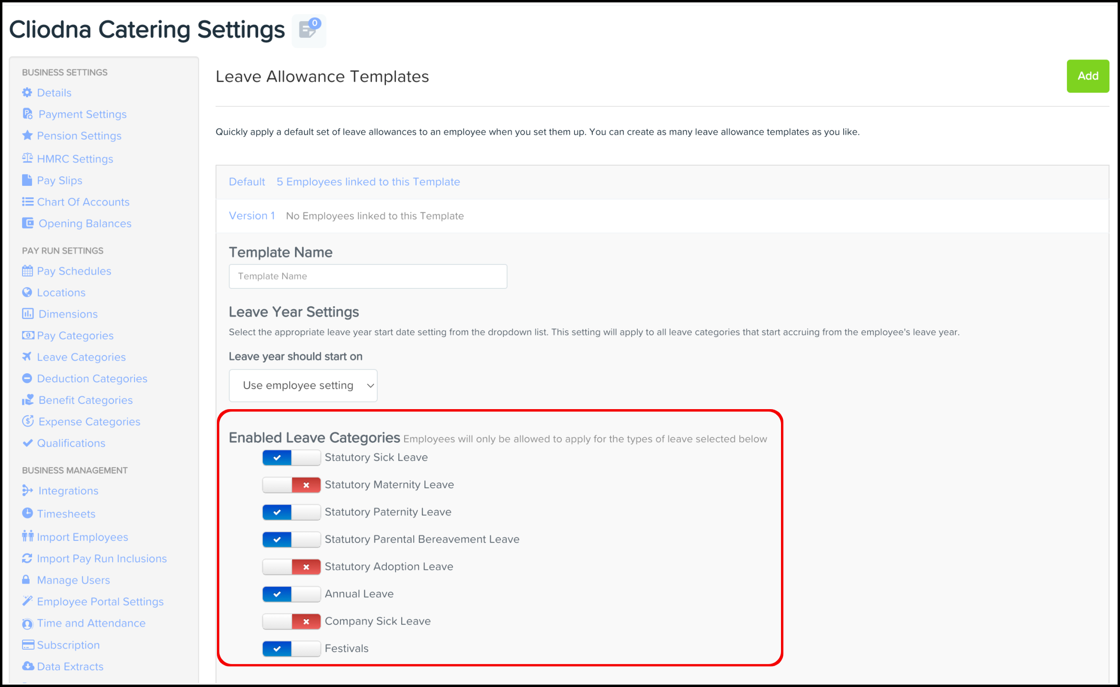Enable the Statutory Maternity Leave toggle
This screenshot has width=1120, height=687.
pos(291,485)
